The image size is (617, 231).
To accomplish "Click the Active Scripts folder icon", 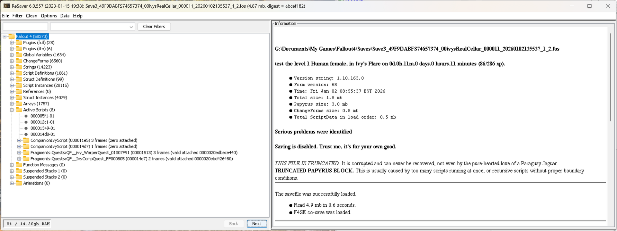I will [19, 110].
